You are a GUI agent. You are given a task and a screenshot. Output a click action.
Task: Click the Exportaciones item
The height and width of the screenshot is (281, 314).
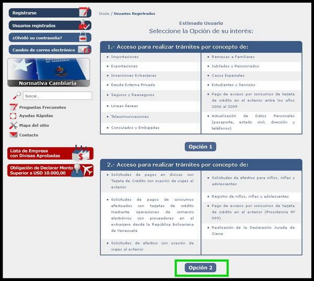coord(125,66)
